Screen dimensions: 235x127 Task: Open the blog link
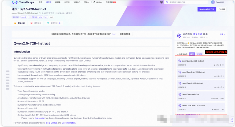click(48, 123)
